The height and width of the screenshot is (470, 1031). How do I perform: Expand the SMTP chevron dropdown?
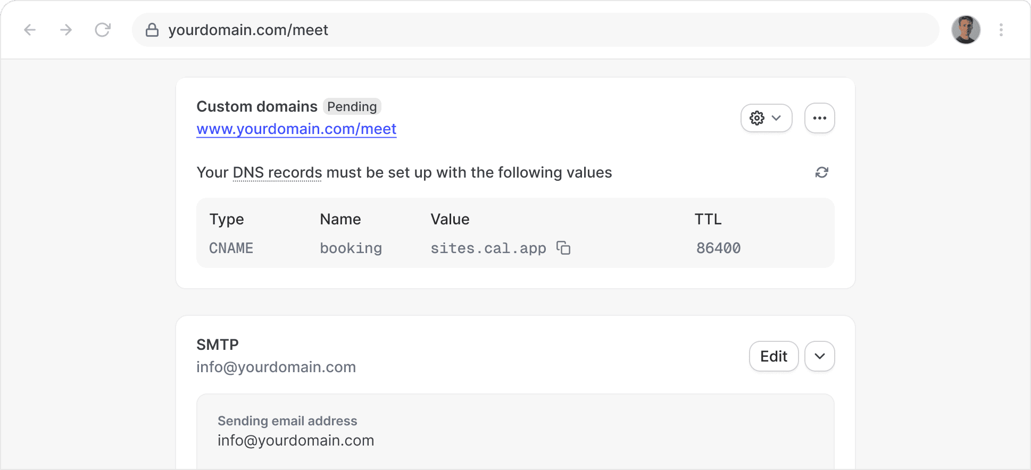click(x=819, y=356)
